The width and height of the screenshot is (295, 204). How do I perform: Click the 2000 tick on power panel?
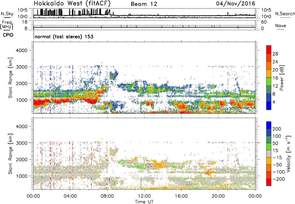tap(21, 83)
